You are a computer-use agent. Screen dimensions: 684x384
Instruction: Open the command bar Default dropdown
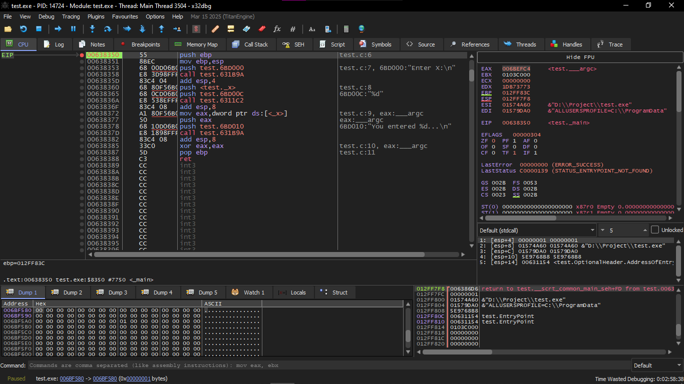656,365
